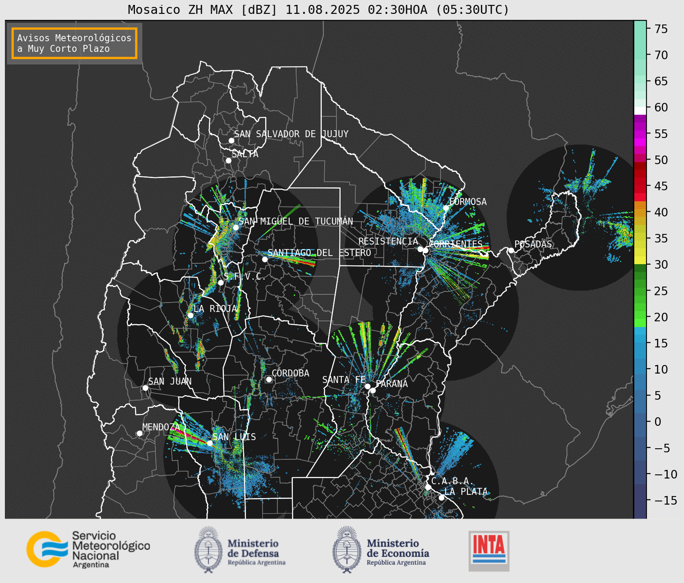Click the Posadas city marker
This screenshot has height=583, width=684.
pyautogui.click(x=511, y=250)
